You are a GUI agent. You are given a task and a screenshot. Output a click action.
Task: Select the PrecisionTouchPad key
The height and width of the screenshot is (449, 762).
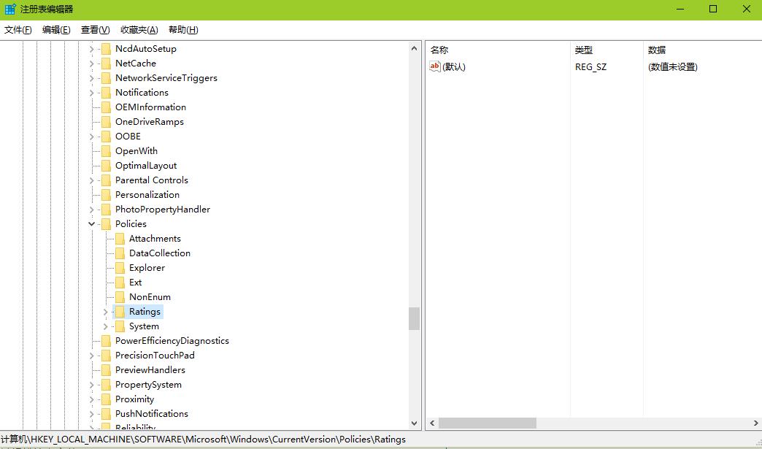155,356
